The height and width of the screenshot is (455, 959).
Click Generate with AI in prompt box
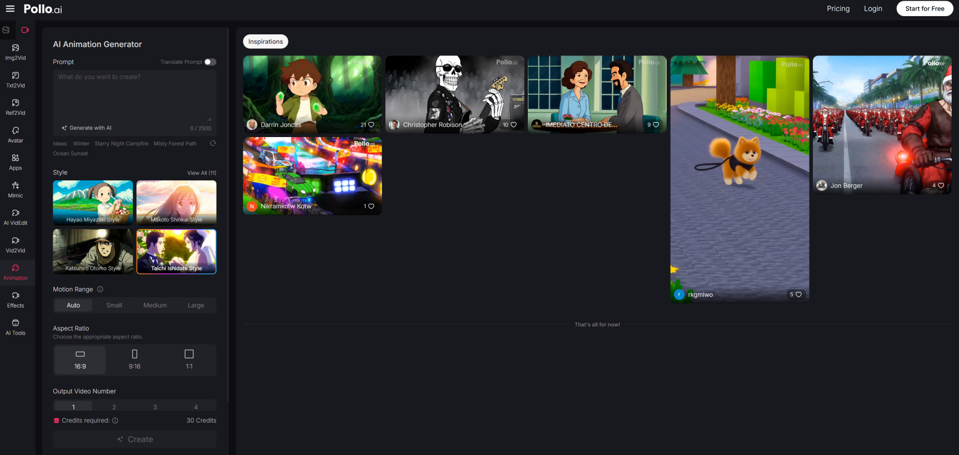[87, 128]
